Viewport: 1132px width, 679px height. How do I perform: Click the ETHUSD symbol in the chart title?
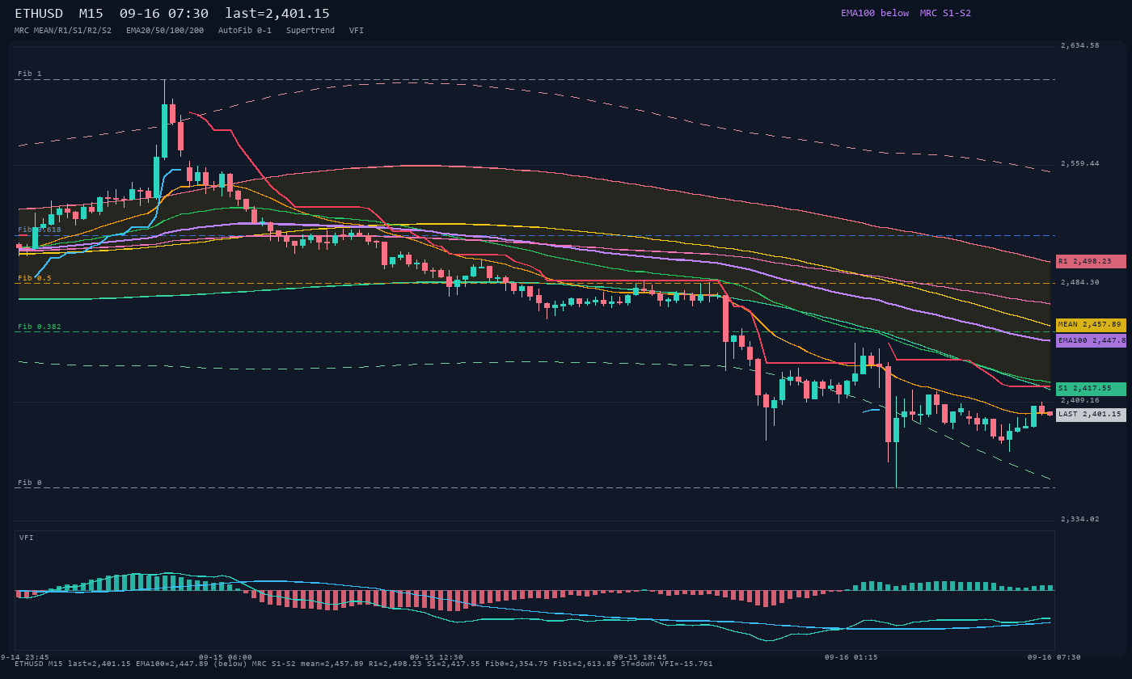coord(39,14)
